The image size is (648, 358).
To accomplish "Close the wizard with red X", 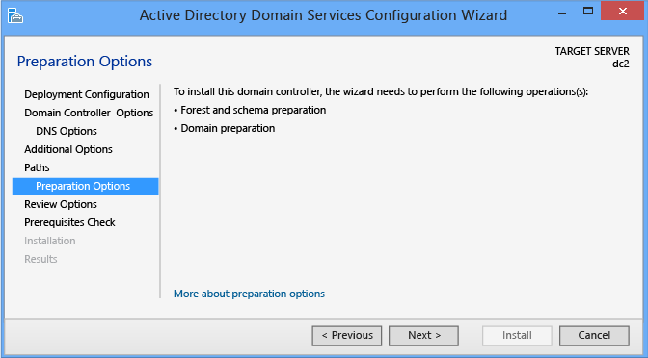I will [x=623, y=12].
